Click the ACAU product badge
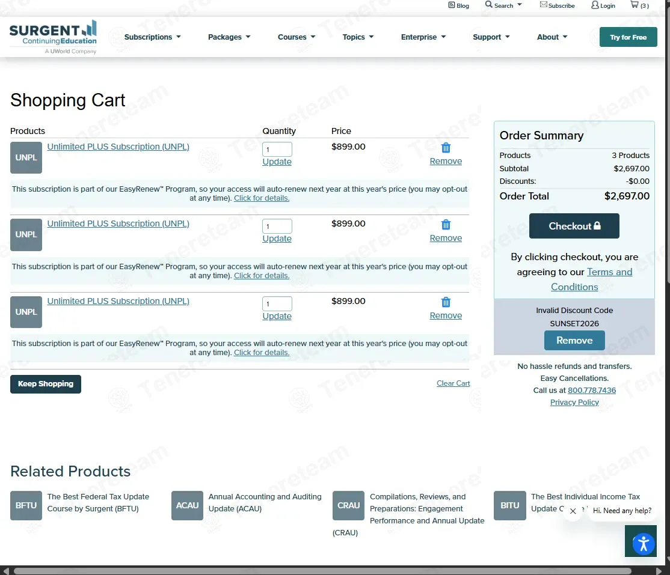 (x=187, y=505)
